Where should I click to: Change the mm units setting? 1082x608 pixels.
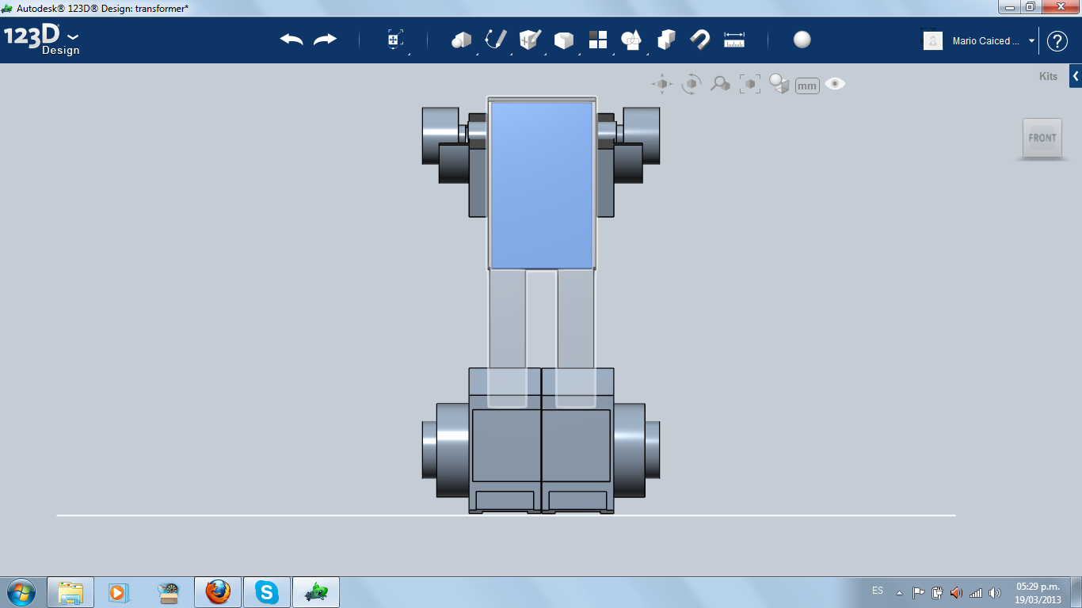(x=807, y=85)
